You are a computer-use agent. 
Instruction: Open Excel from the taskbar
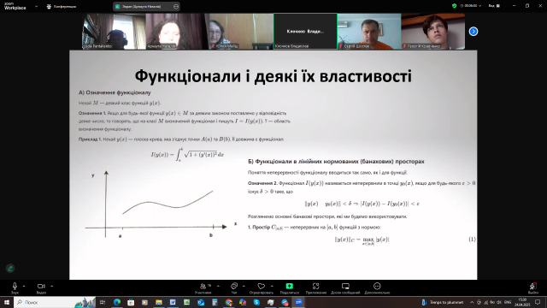(x=186, y=302)
